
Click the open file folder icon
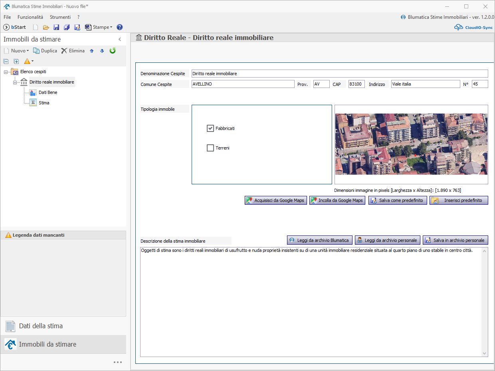tap(46, 27)
